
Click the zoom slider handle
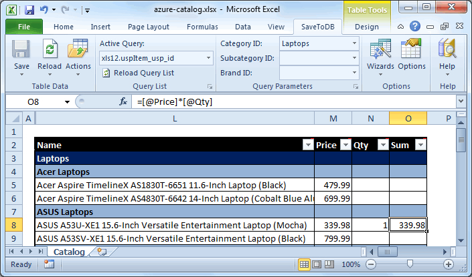pos(410,264)
